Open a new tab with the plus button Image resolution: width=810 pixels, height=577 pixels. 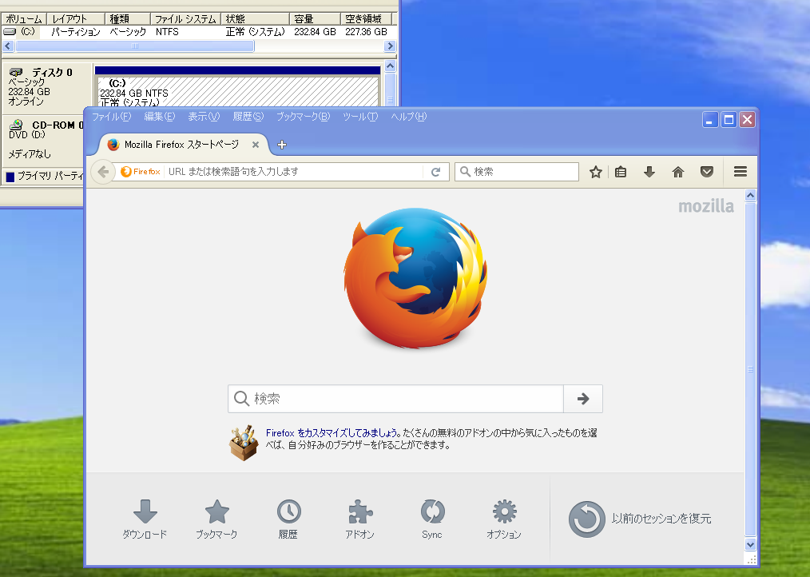pyautogui.click(x=281, y=145)
